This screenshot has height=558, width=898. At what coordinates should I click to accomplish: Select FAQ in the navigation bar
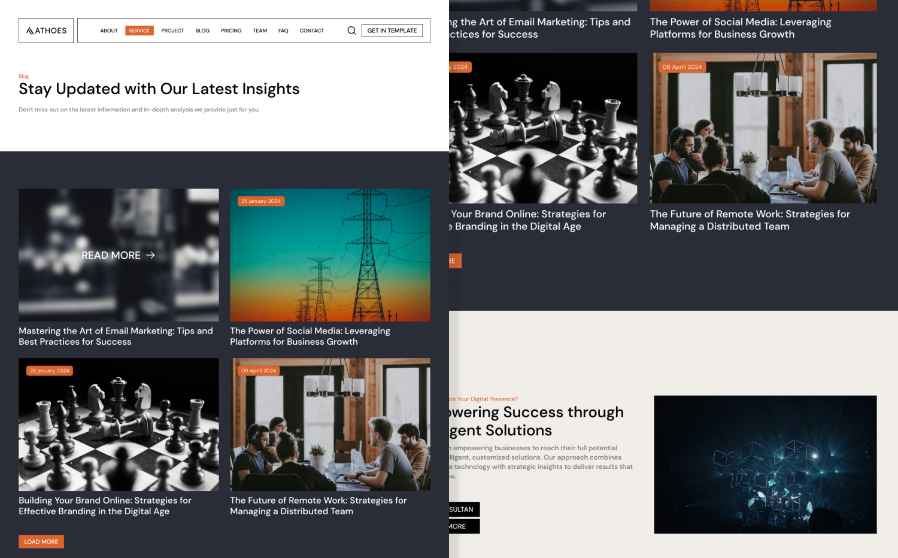[283, 31]
